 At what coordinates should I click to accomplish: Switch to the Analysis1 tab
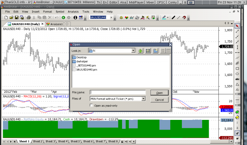pyautogui.click(x=55, y=24)
